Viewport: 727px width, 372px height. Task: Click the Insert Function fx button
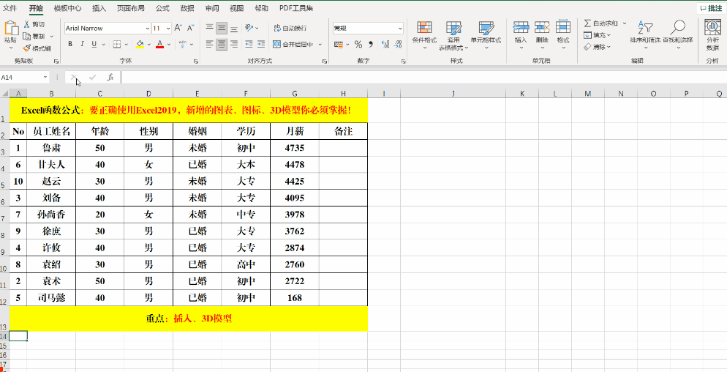(110, 77)
